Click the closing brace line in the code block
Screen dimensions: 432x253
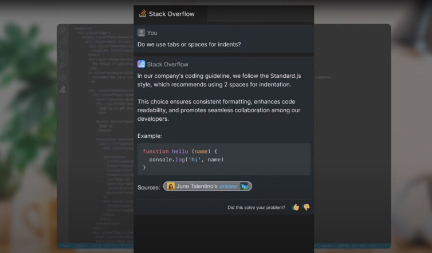pyautogui.click(x=144, y=168)
